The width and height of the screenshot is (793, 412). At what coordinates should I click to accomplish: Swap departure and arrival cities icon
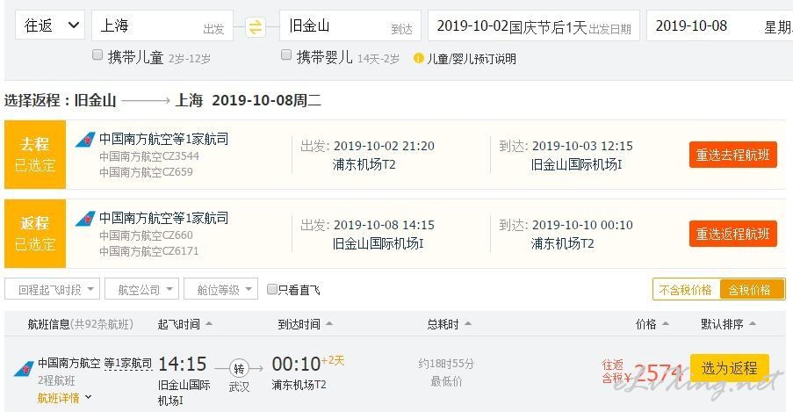[x=256, y=27]
